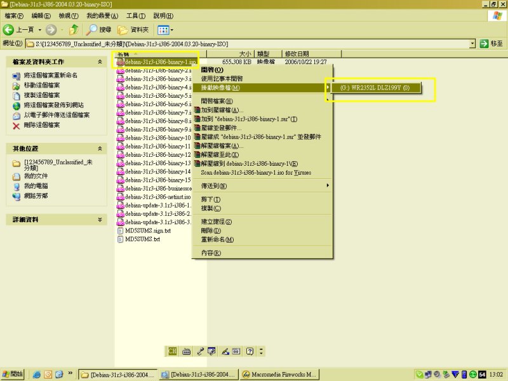Select debian-31r3-i386-binary-10 file icon

click(x=121, y=138)
